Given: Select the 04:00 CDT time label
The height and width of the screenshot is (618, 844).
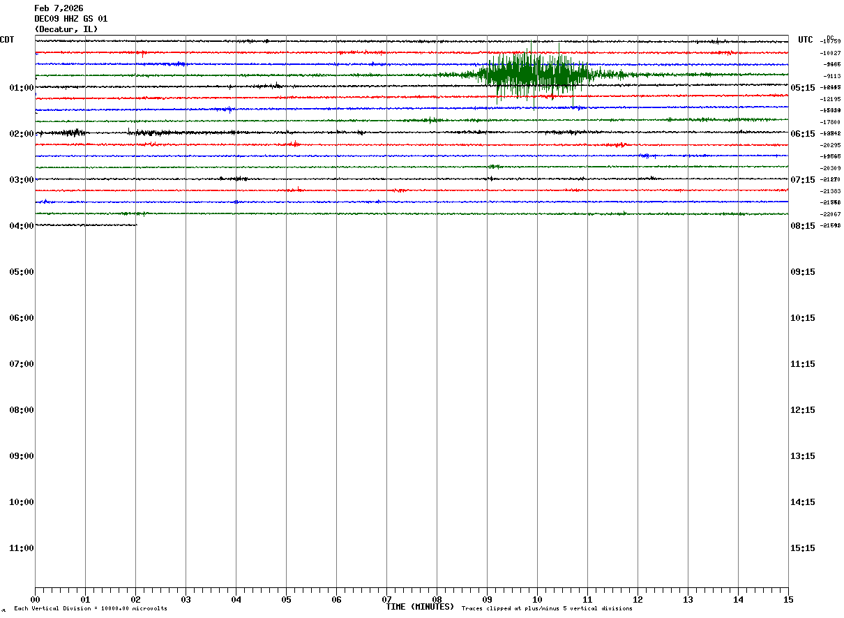Looking at the screenshot, I should (x=22, y=226).
